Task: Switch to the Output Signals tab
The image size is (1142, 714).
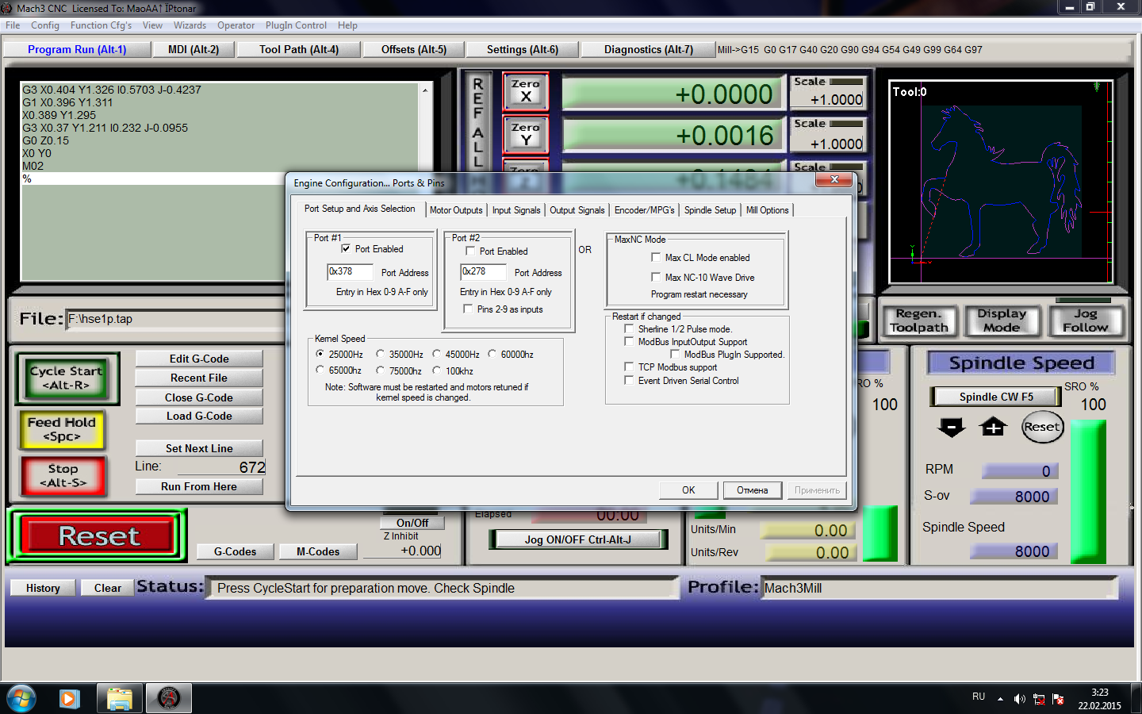Action: (x=577, y=210)
